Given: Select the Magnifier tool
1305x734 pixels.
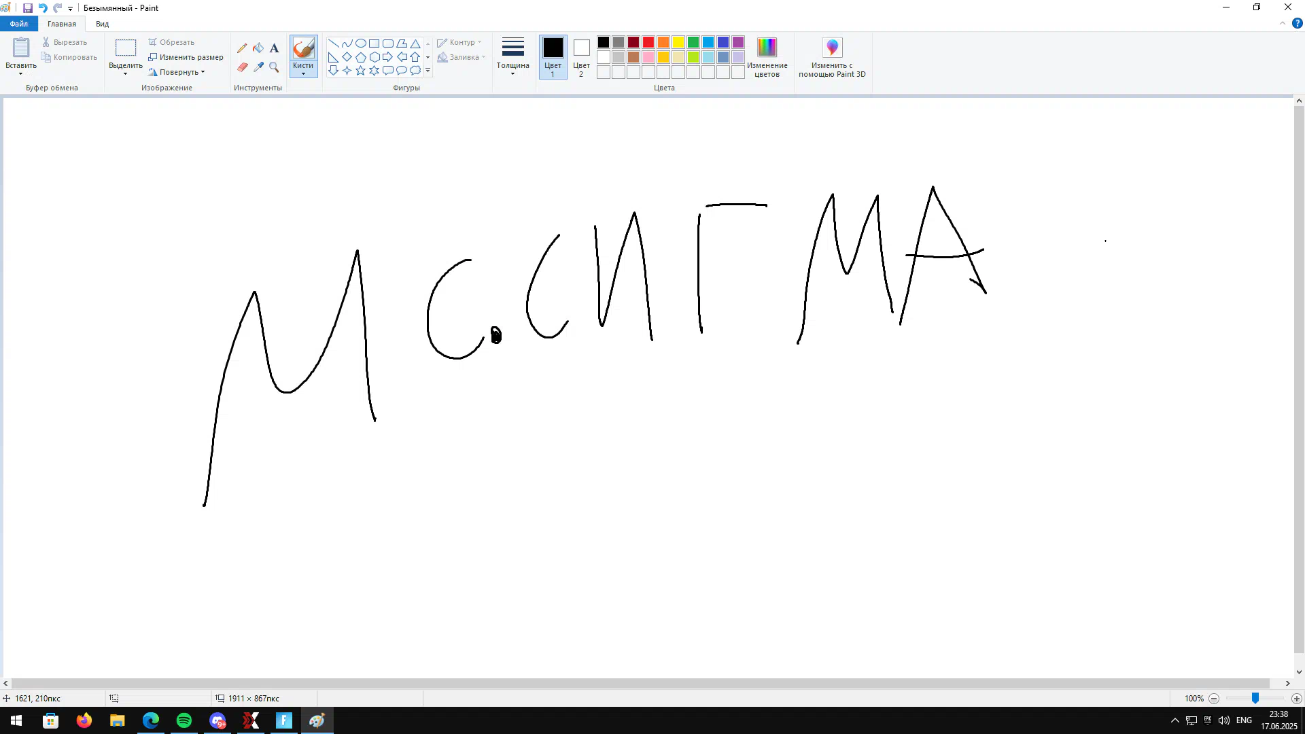Looking at the screenshot, I should (x=274, y=67).
